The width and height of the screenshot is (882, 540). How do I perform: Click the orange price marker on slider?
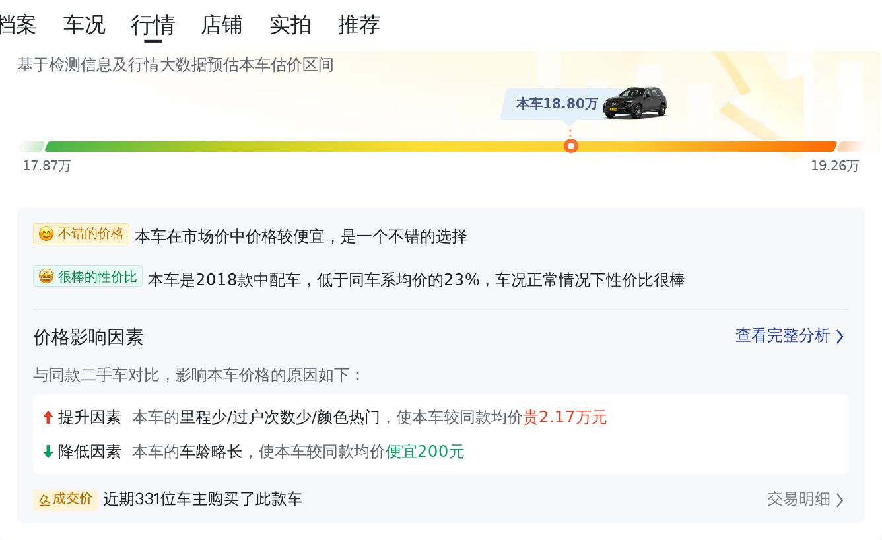pyautogui.click(x=571, y=146)
